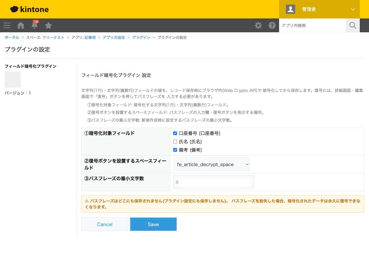Click the アプリ内検索 search box

tap(312, 25)
